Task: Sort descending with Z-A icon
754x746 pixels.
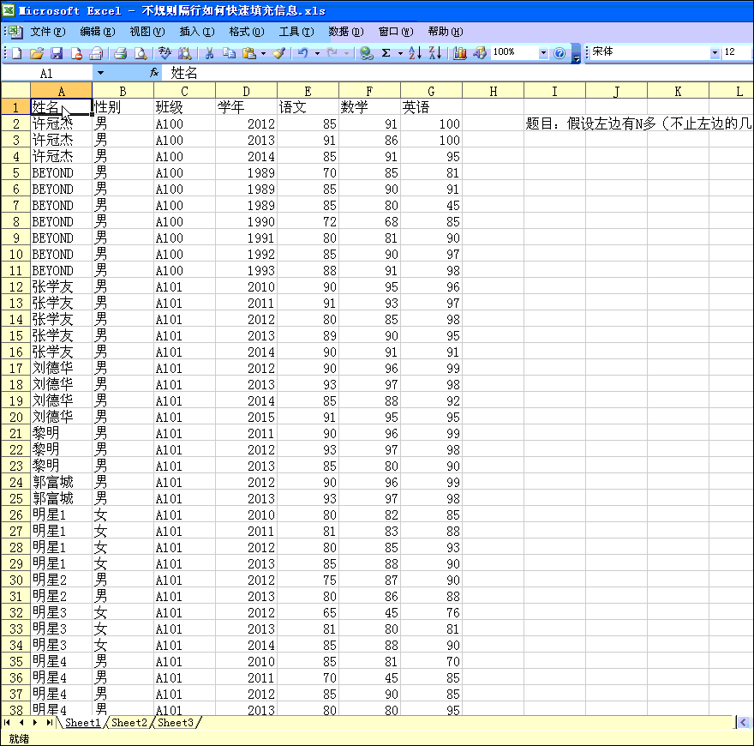Action: tap(434, 53)
